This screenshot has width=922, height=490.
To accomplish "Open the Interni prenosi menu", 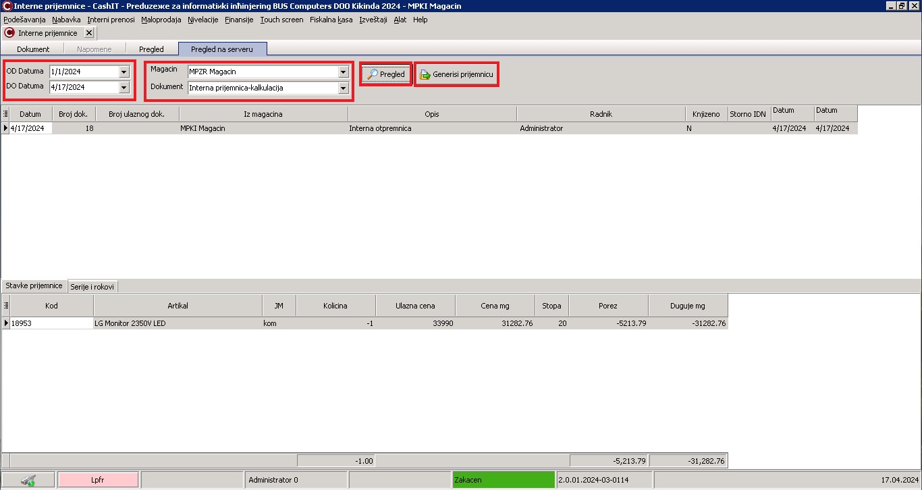I will click(x=111, y=20).
